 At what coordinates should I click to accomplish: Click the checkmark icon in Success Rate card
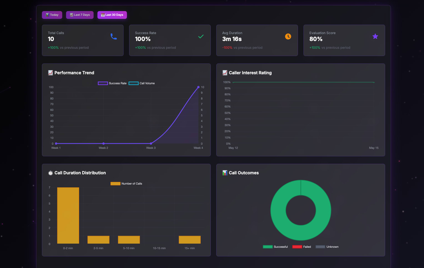201,37
